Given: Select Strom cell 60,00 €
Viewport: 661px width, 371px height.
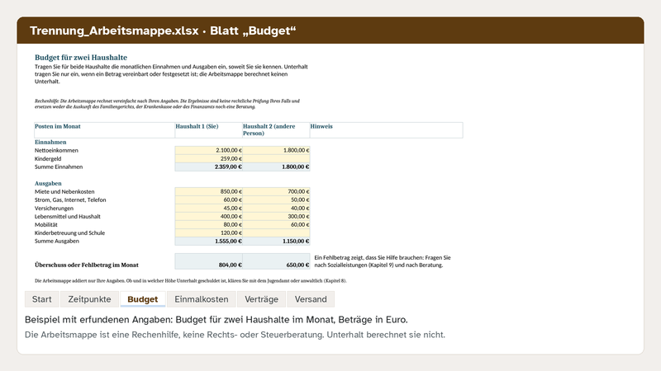Looking at the screenshot, I should (x=209, y=200).
